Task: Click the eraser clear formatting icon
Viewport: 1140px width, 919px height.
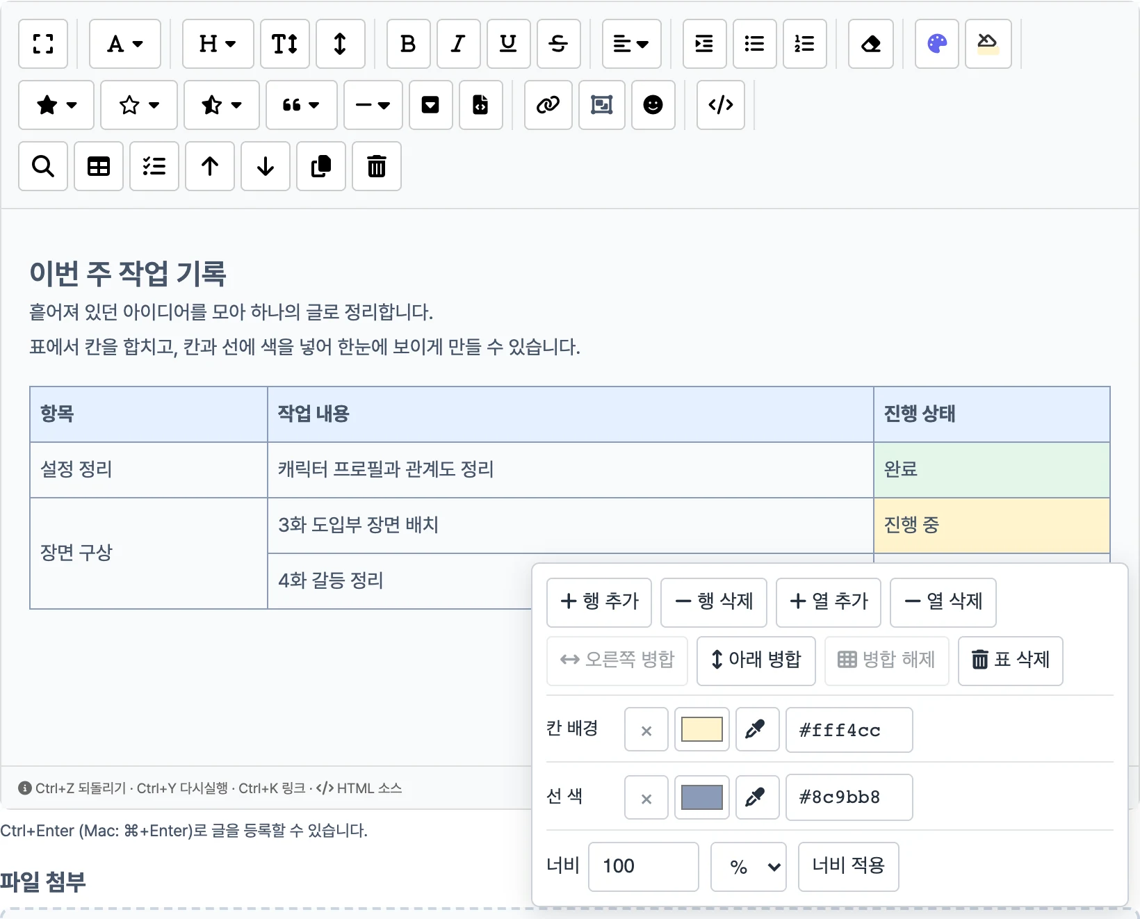Action: point(871,44)
